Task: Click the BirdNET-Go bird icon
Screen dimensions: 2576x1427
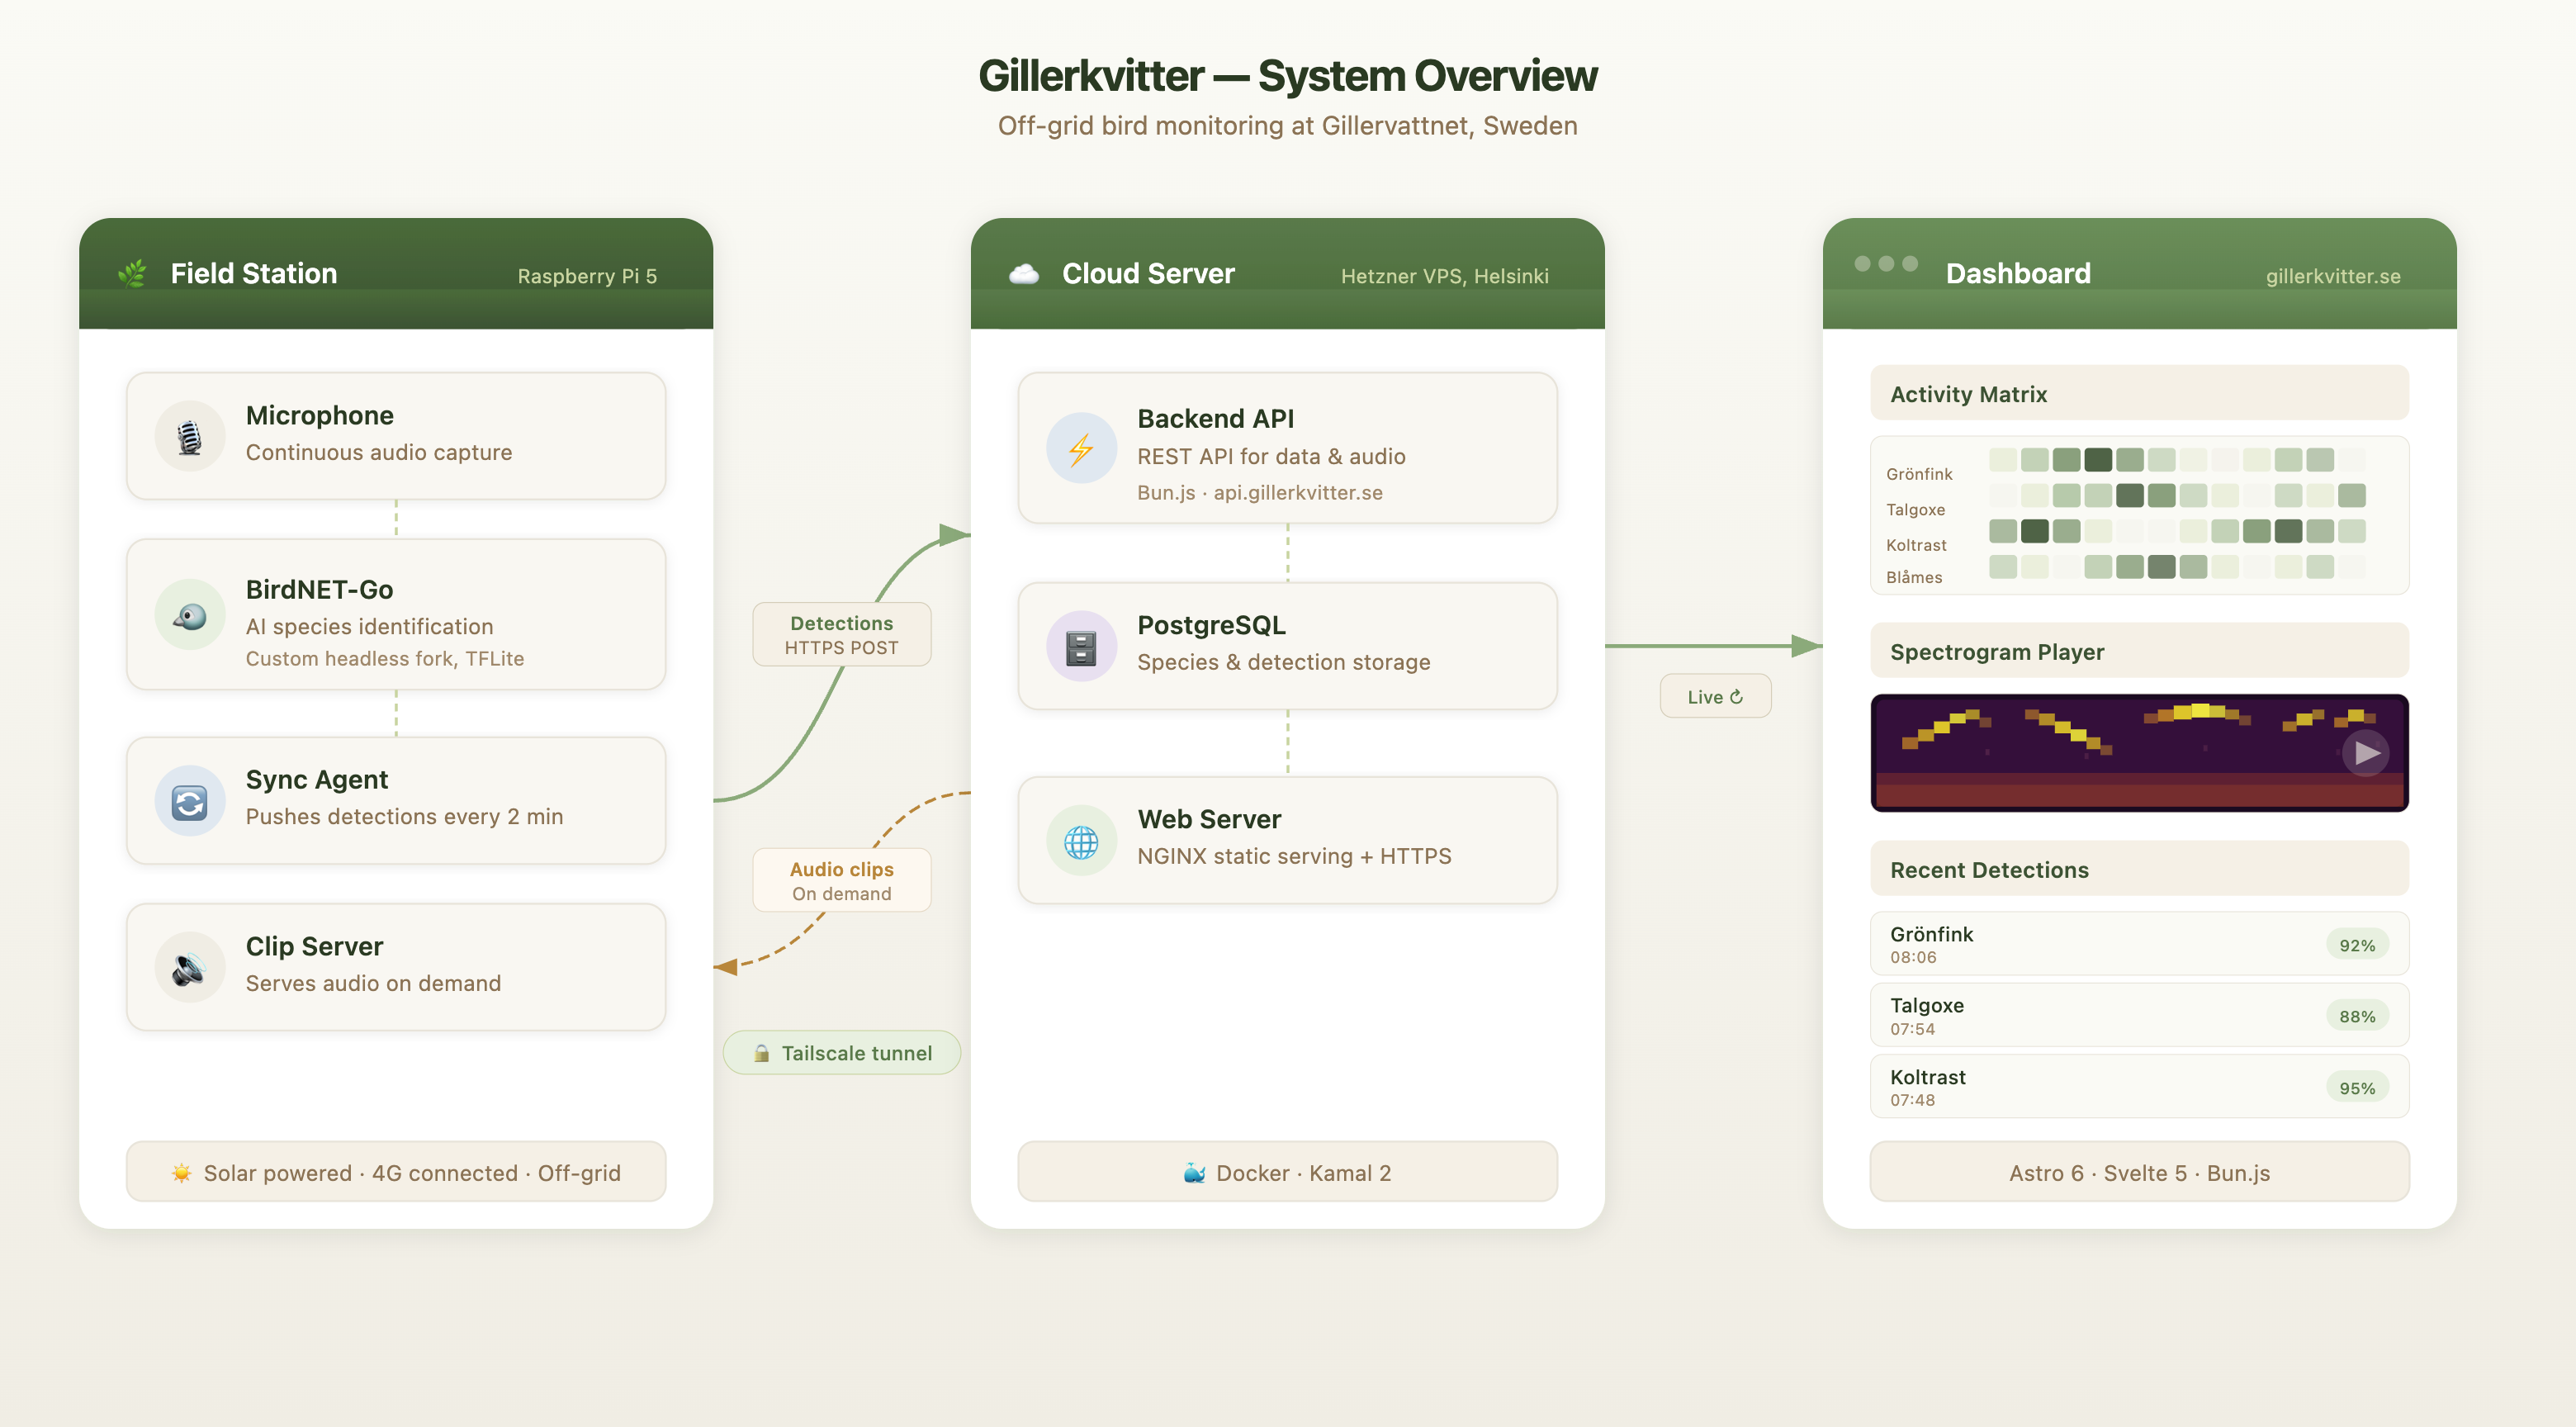Action: click(x=190, y=616)
